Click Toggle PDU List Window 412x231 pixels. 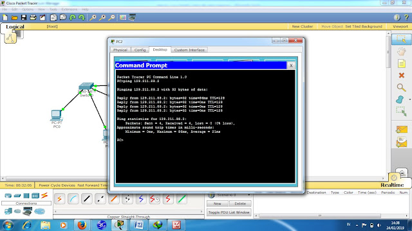tap(229, 212)
